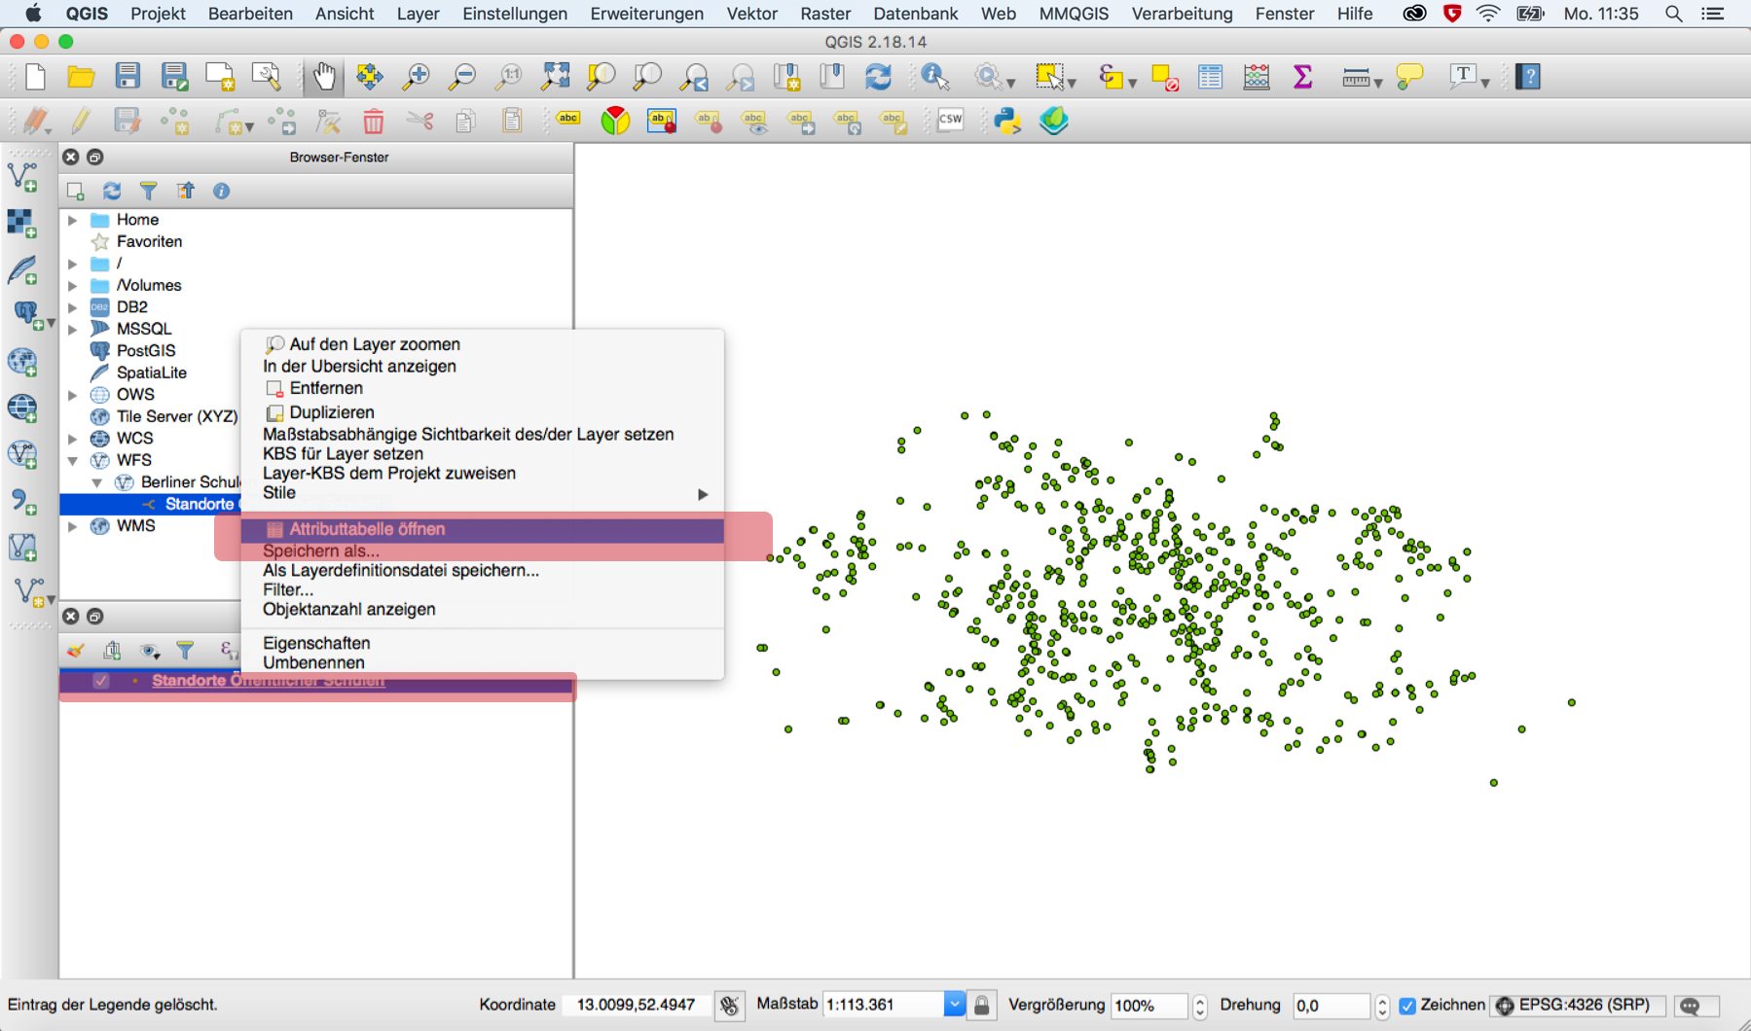
Task: Open the Maßstab scale dropdown
Action: coord(954,1005)
